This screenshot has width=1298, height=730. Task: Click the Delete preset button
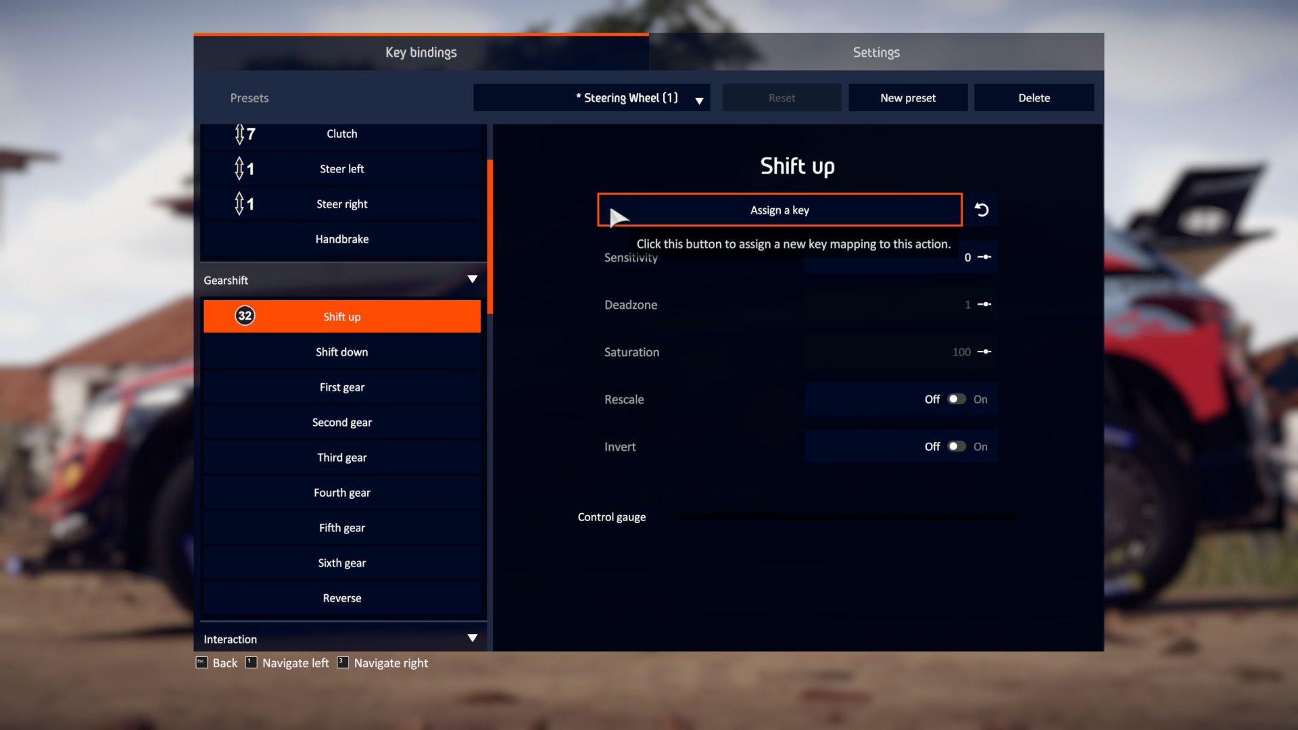pyautogui.click(x=1033, y=97)
